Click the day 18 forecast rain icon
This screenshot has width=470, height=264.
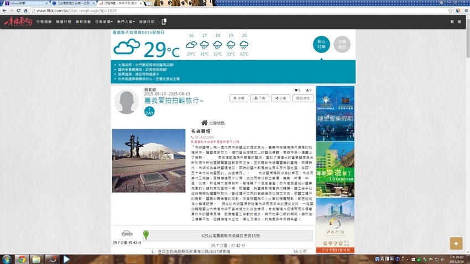218,45
